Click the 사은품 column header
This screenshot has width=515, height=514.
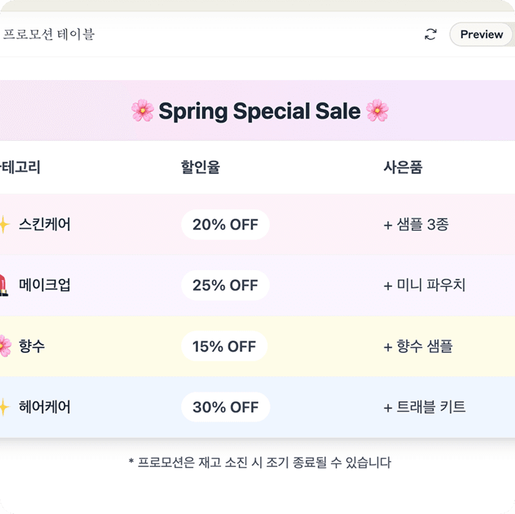coord(402,167)
